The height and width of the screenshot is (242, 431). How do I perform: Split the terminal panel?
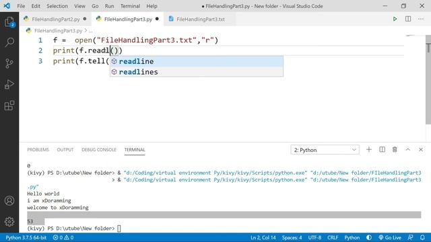tap(382, 149)
